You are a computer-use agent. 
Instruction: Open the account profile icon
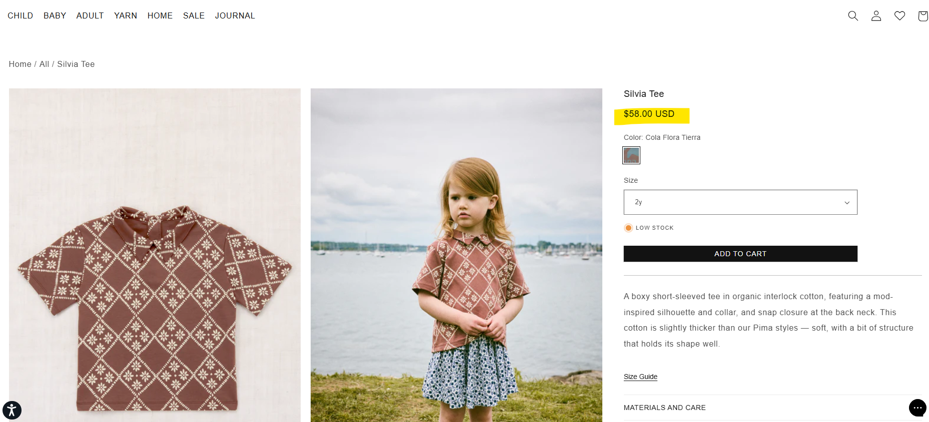click(876, 16)
